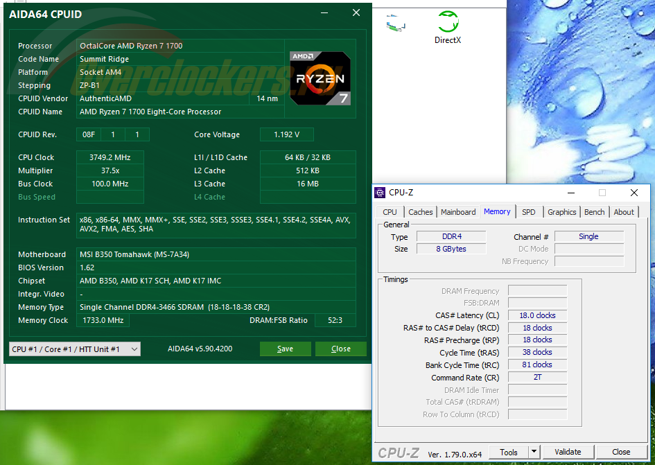
Task: Click the Tools button in CPU-Z
Action: click(x=508, y=452)
